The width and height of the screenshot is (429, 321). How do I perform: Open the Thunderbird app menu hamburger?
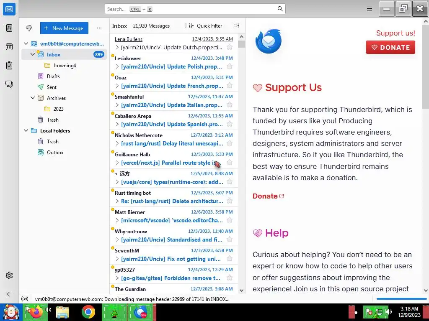pos(370,9)
